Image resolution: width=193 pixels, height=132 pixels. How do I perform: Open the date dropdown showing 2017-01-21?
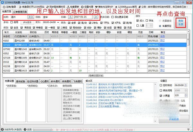click(x=83, y=16)
